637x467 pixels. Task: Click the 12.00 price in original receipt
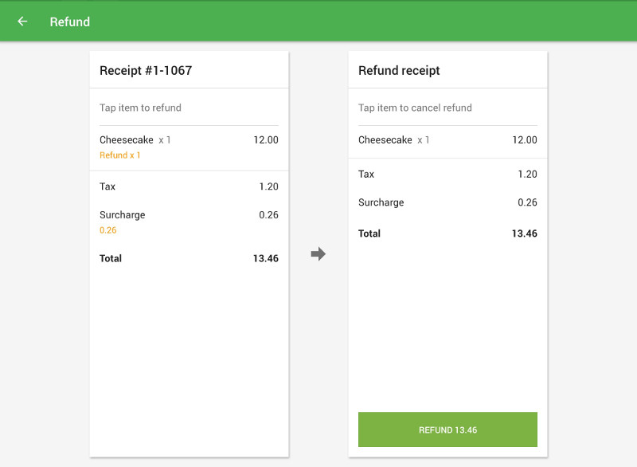point(266,140)
